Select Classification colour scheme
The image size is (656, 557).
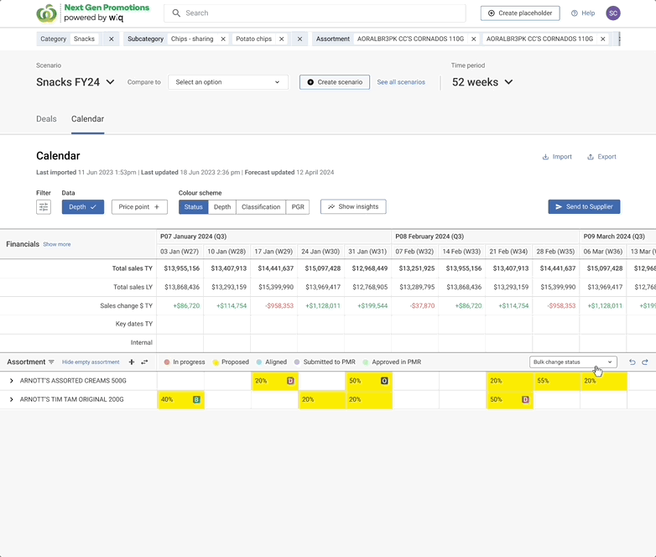[x=261, y=206]
